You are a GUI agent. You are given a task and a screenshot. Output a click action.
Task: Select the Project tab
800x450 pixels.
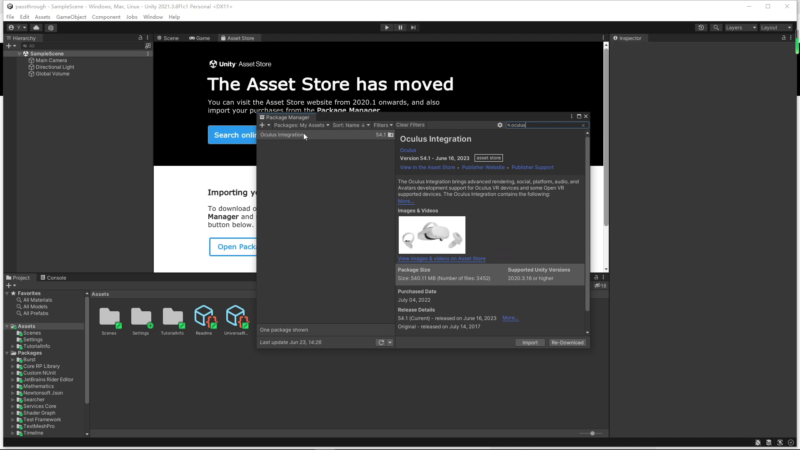point(18,278)
